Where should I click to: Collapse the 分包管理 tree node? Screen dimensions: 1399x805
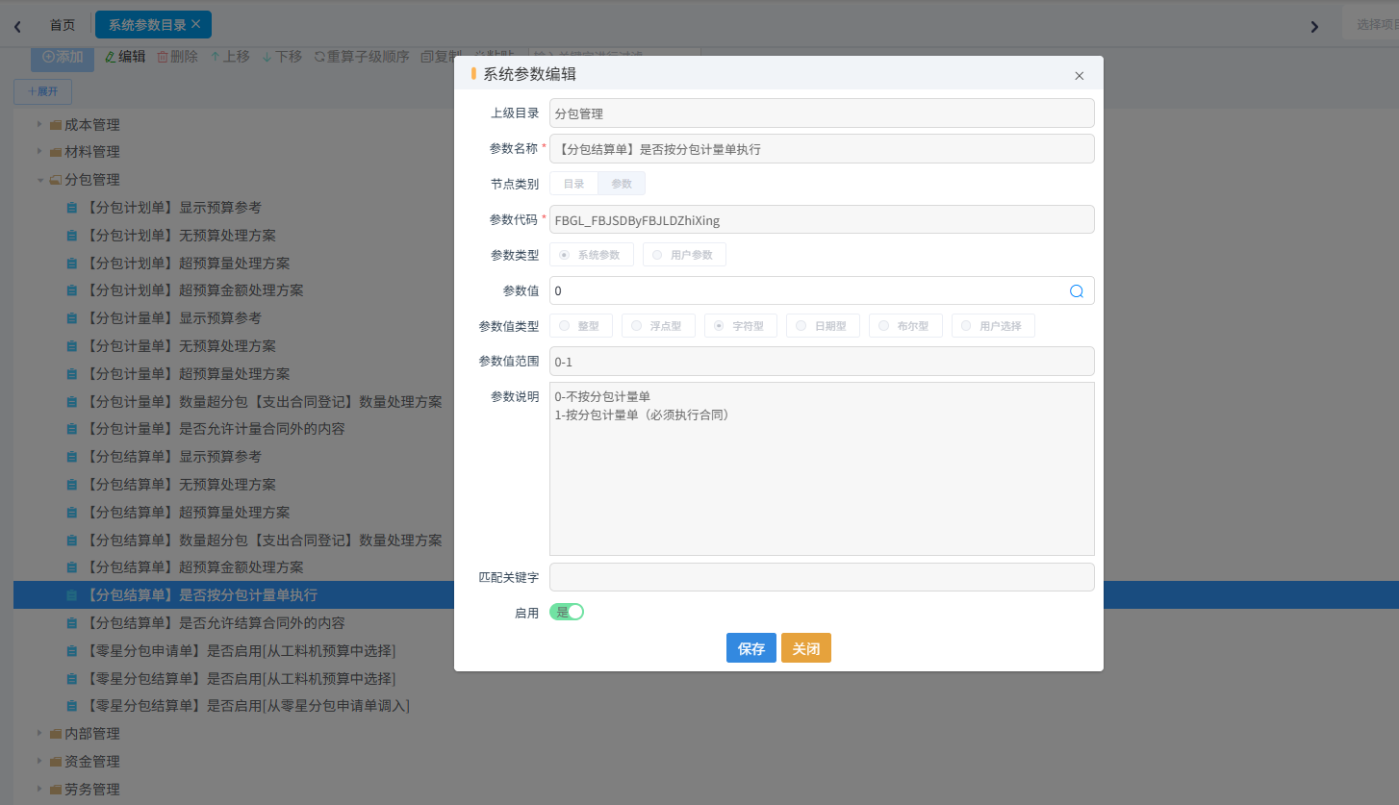(x=39, y=180)
